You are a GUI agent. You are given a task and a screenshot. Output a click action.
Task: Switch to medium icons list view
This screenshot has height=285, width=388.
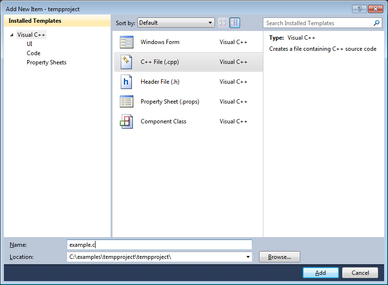(x=235, y=23)
